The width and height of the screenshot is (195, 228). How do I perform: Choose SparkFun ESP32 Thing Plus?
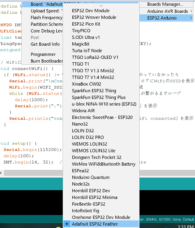pos(101,97)
